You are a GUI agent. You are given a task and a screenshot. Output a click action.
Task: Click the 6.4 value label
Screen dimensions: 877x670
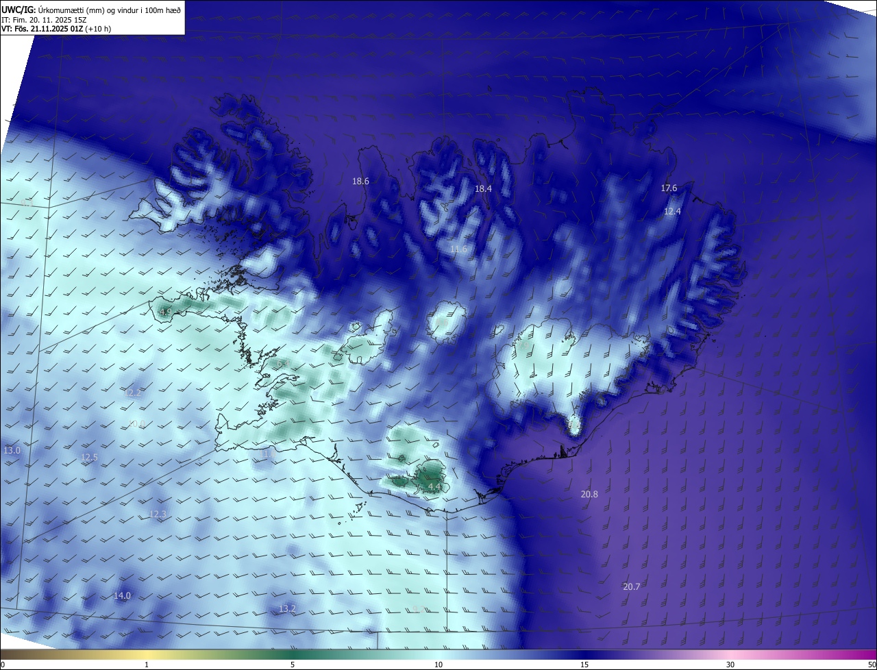(282, 363)
